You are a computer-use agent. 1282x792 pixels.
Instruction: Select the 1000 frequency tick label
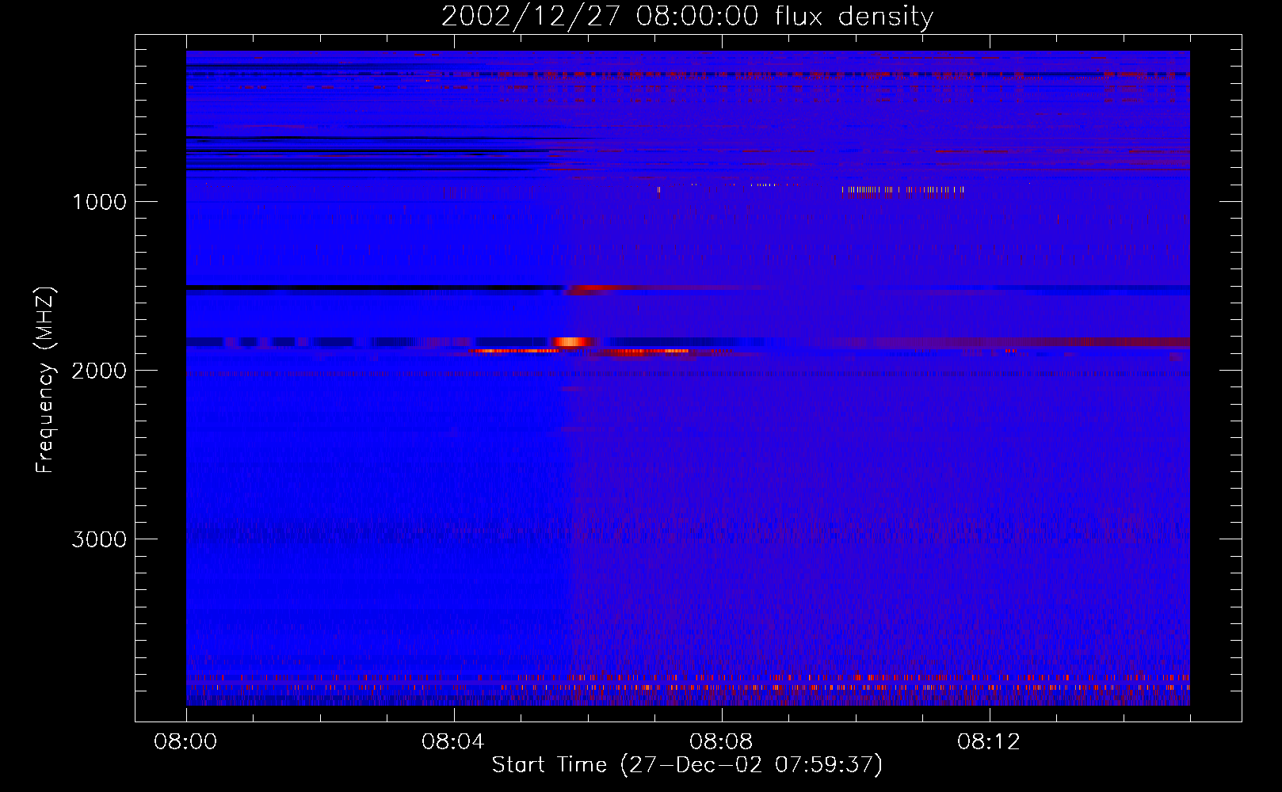(99, 202)
